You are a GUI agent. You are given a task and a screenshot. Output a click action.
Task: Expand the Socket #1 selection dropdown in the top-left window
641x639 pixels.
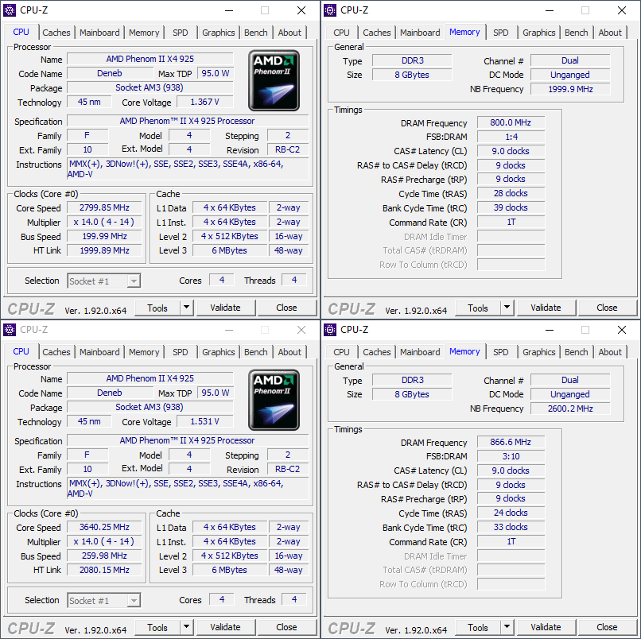tap(134, 281)
